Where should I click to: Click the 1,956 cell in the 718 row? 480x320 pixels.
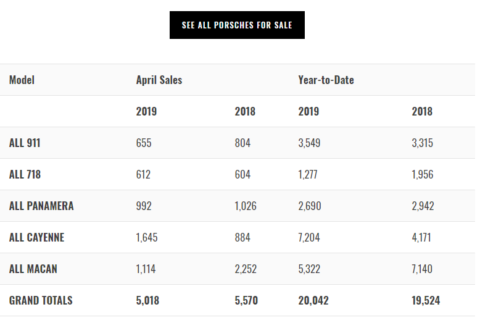423,175
